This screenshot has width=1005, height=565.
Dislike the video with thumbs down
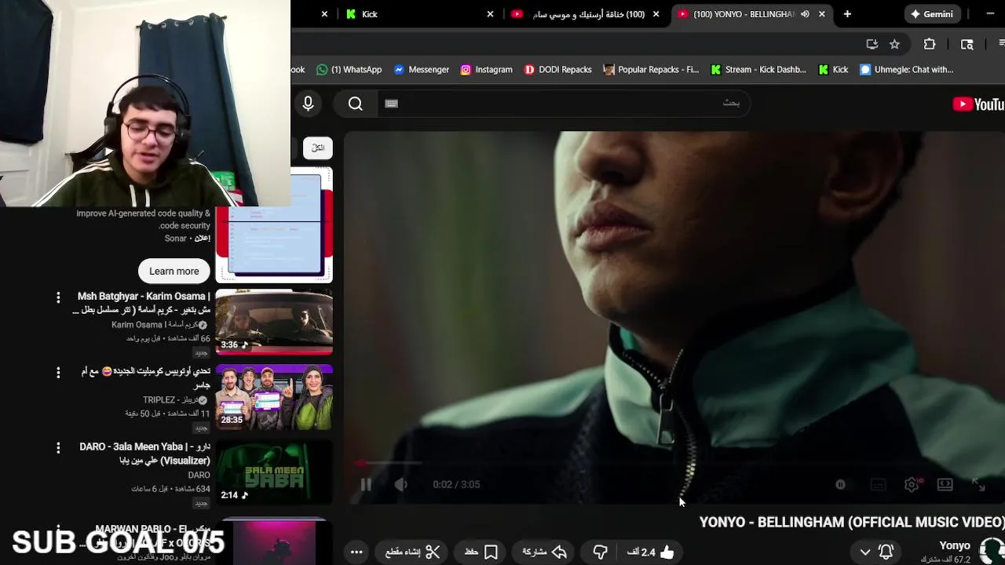(600, 552)
